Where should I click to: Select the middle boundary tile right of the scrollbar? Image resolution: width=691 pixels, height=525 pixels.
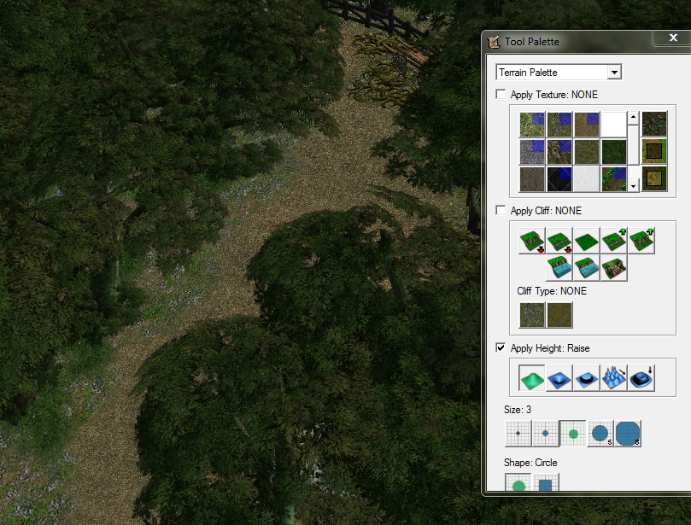(654, 151)
